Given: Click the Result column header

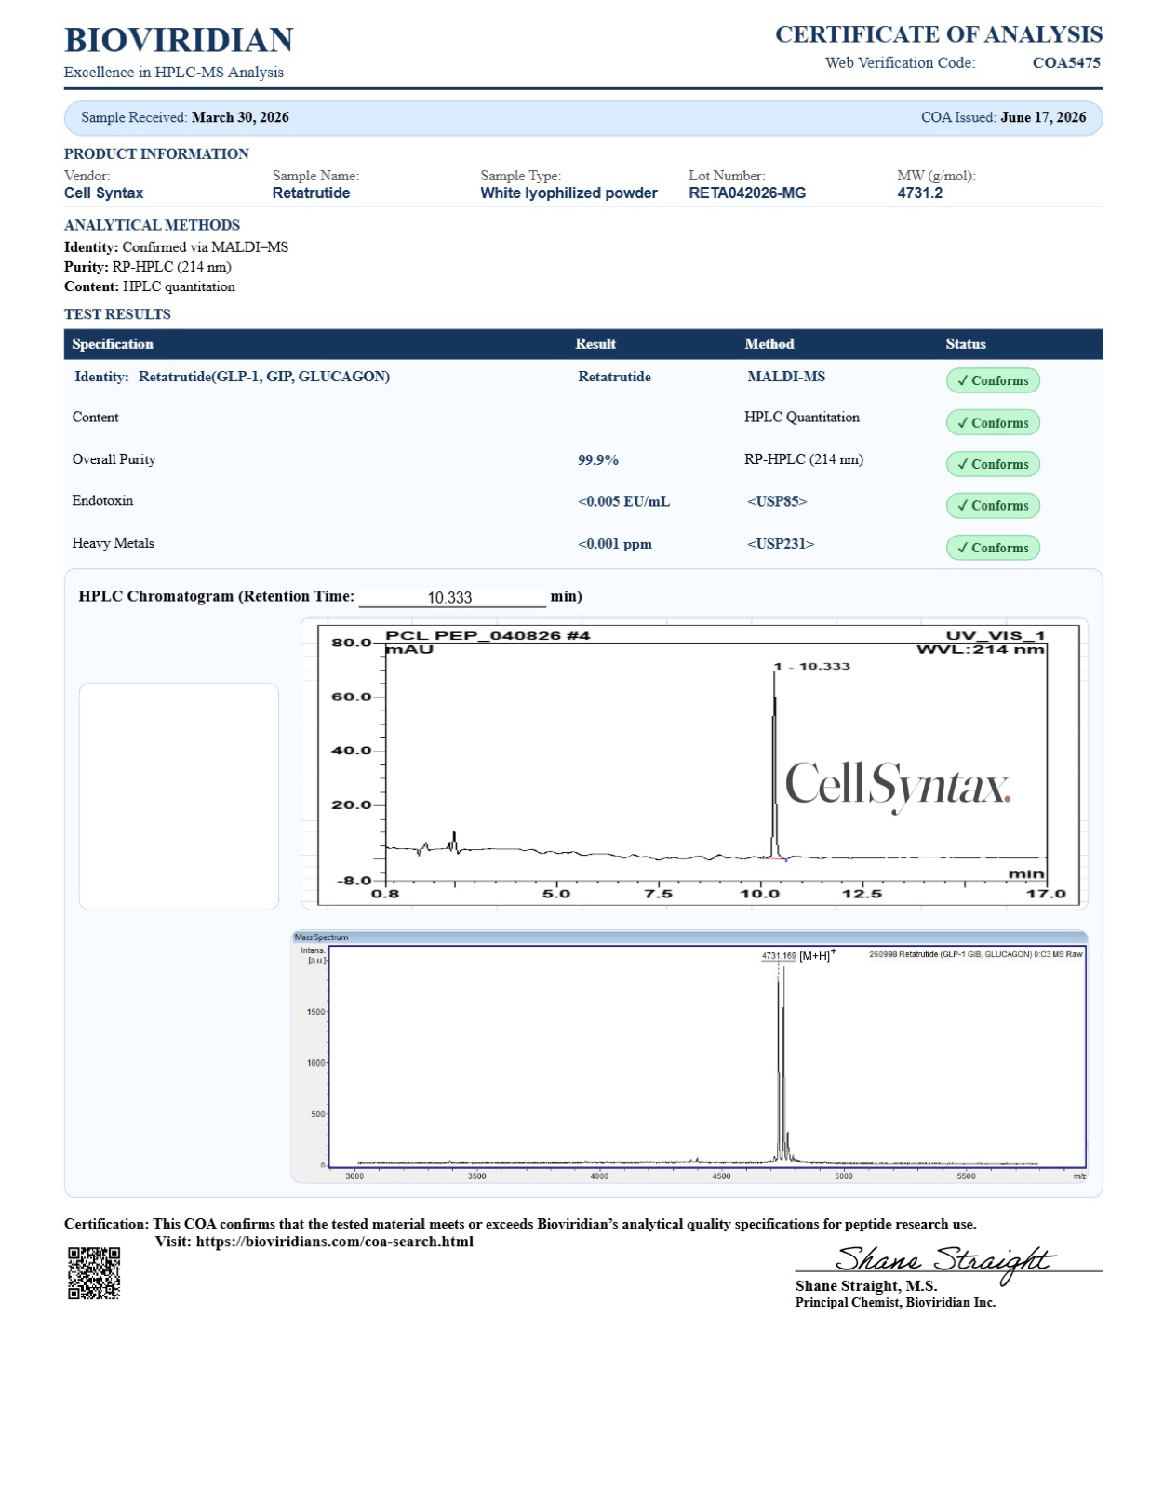Looking at the screenshot, I should pyautogui.click(x=595, y=344).
